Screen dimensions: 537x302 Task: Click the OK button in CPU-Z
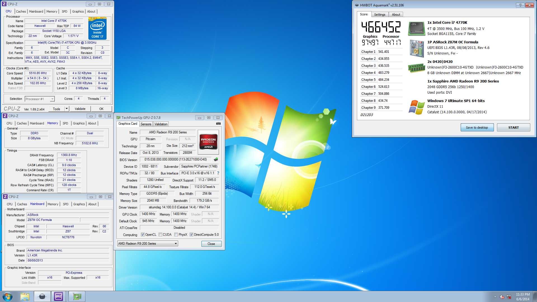[101, 109]
